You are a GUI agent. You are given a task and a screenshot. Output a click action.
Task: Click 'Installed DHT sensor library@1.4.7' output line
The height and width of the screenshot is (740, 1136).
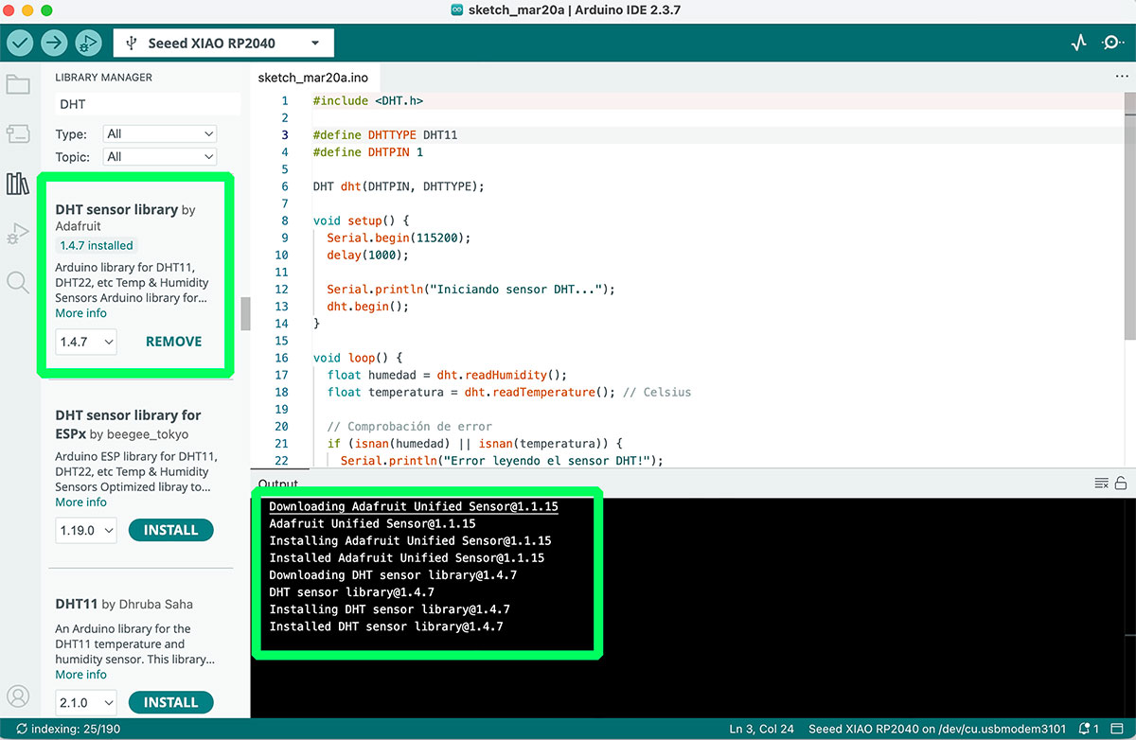click(x=386, y=627)
